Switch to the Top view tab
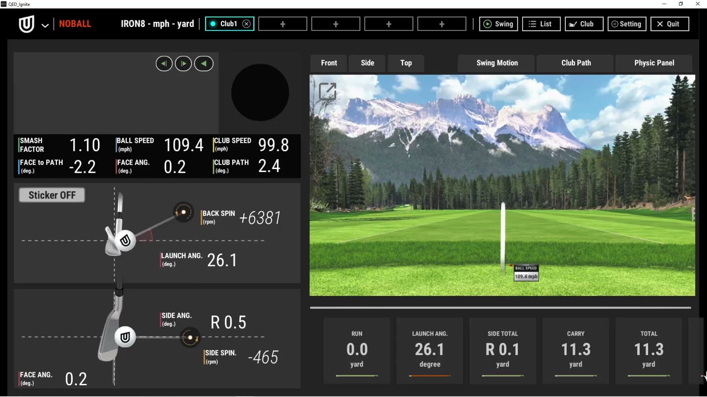Viewport: 707px width, 397px height. [405, 63]
